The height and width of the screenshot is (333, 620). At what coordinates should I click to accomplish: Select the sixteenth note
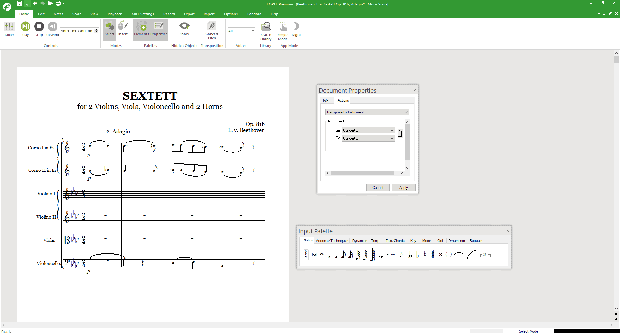click(351, 255)
